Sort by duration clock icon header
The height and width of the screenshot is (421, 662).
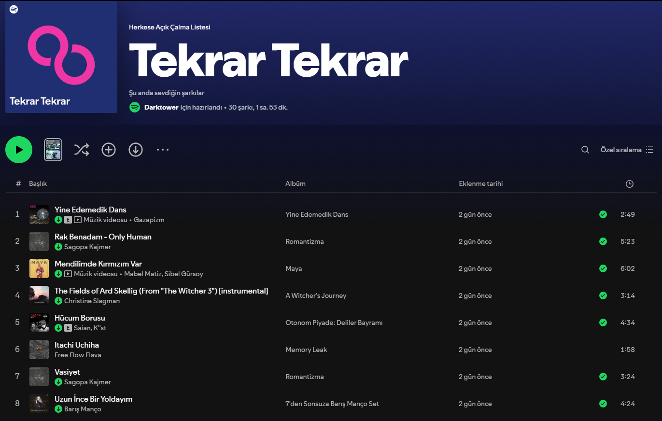629,184
